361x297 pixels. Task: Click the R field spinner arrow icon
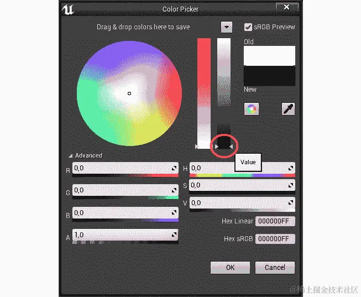click(x=174, y=169)
